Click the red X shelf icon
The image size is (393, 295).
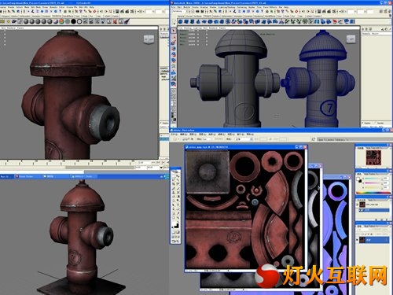point(115,21)
